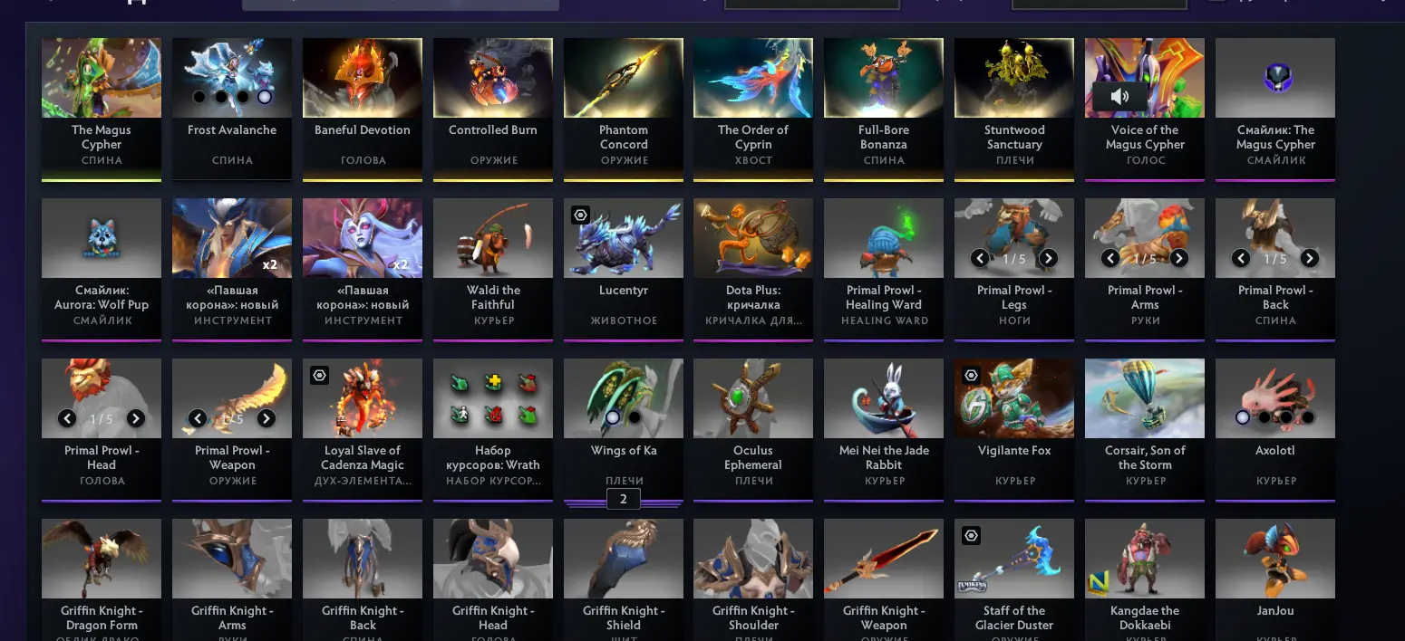Show next item in Primal Prowl - Weapon

pos(266,418)
